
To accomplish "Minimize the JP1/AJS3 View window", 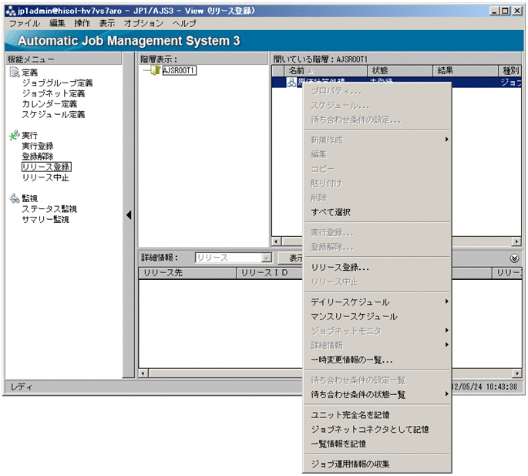I will tap(494, 11).
